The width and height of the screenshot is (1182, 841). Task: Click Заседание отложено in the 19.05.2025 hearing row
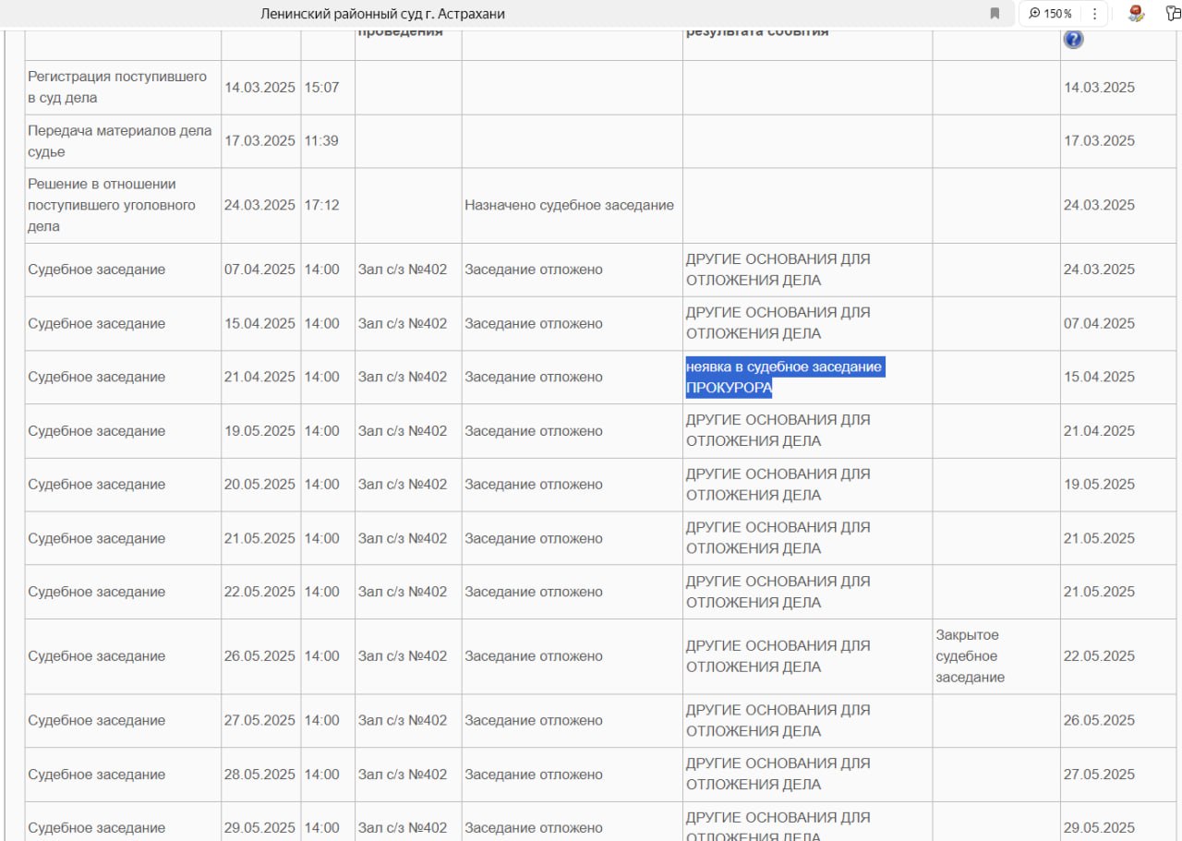533,431
